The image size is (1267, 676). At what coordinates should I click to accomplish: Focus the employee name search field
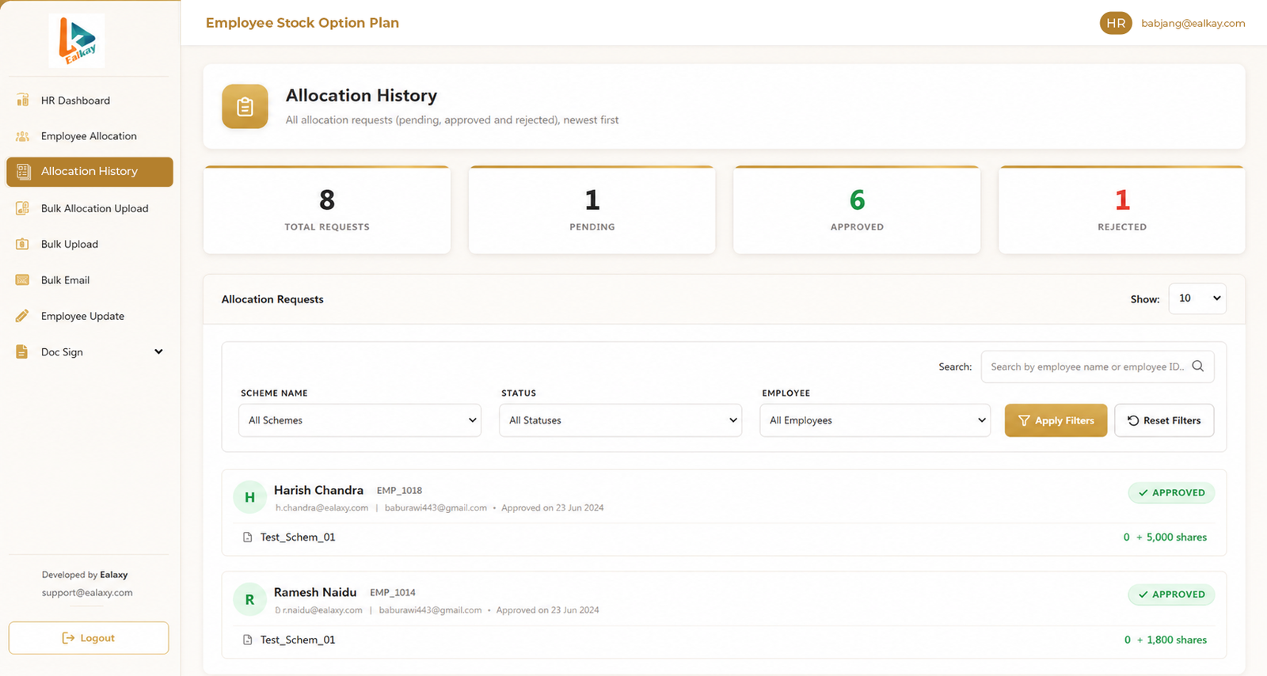tap(1098, 366)
